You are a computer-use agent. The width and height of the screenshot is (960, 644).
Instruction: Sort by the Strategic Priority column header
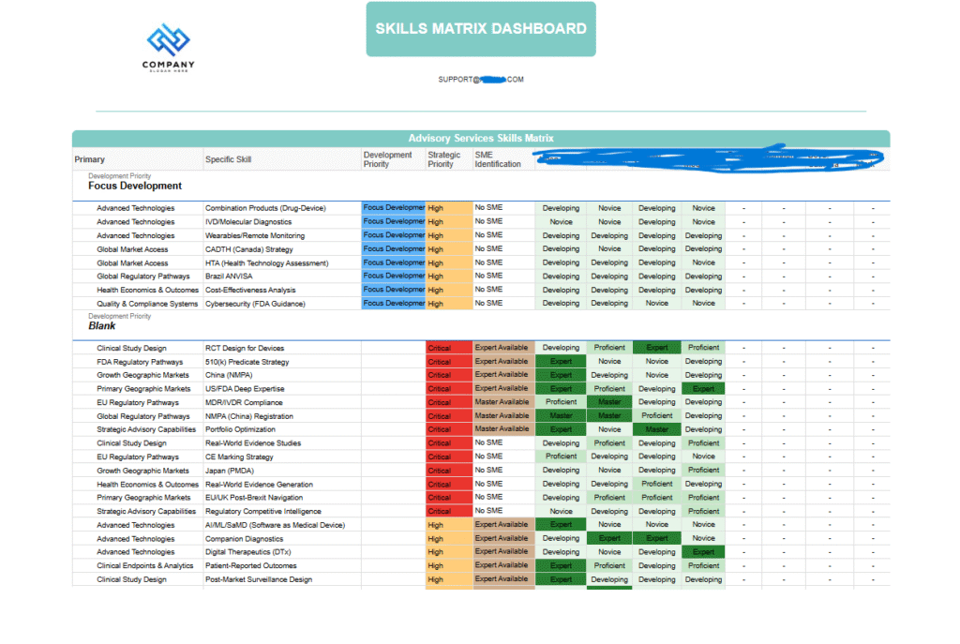point(443,159)
